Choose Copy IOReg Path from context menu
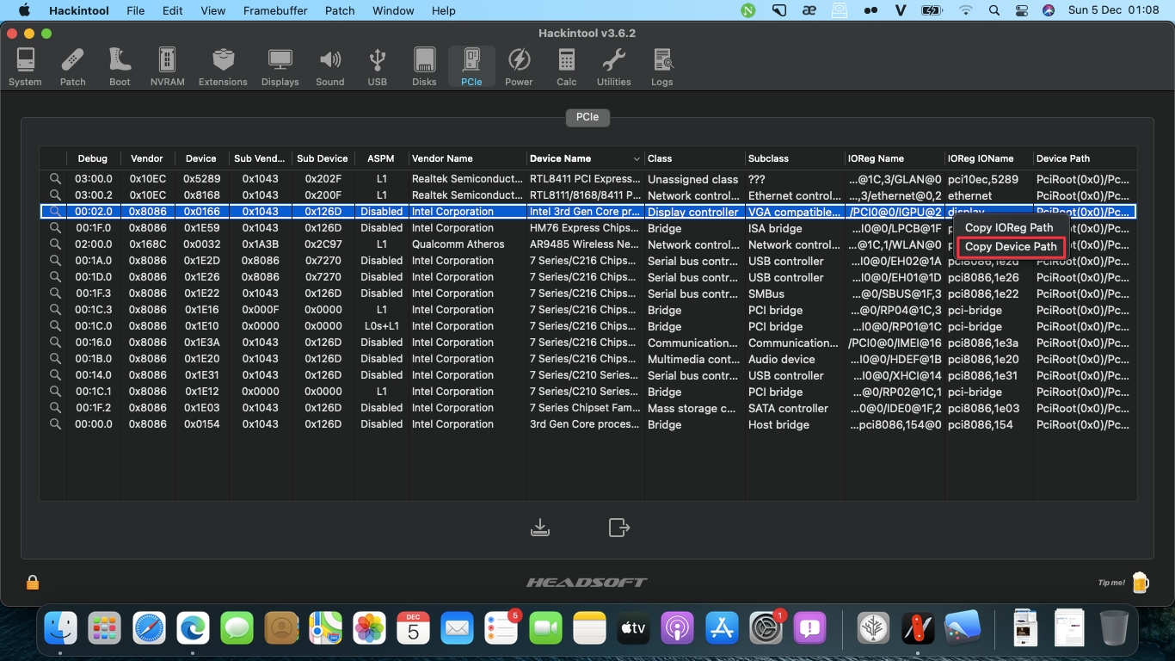The height and width of the screenshot is (661, 1175). [x=1009, y=228]
